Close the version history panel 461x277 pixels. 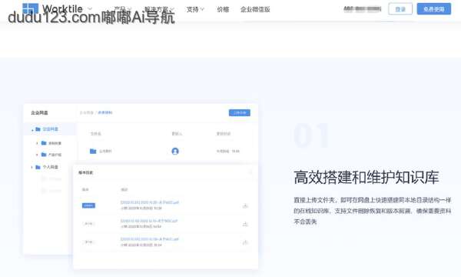(x=250, y=172)
